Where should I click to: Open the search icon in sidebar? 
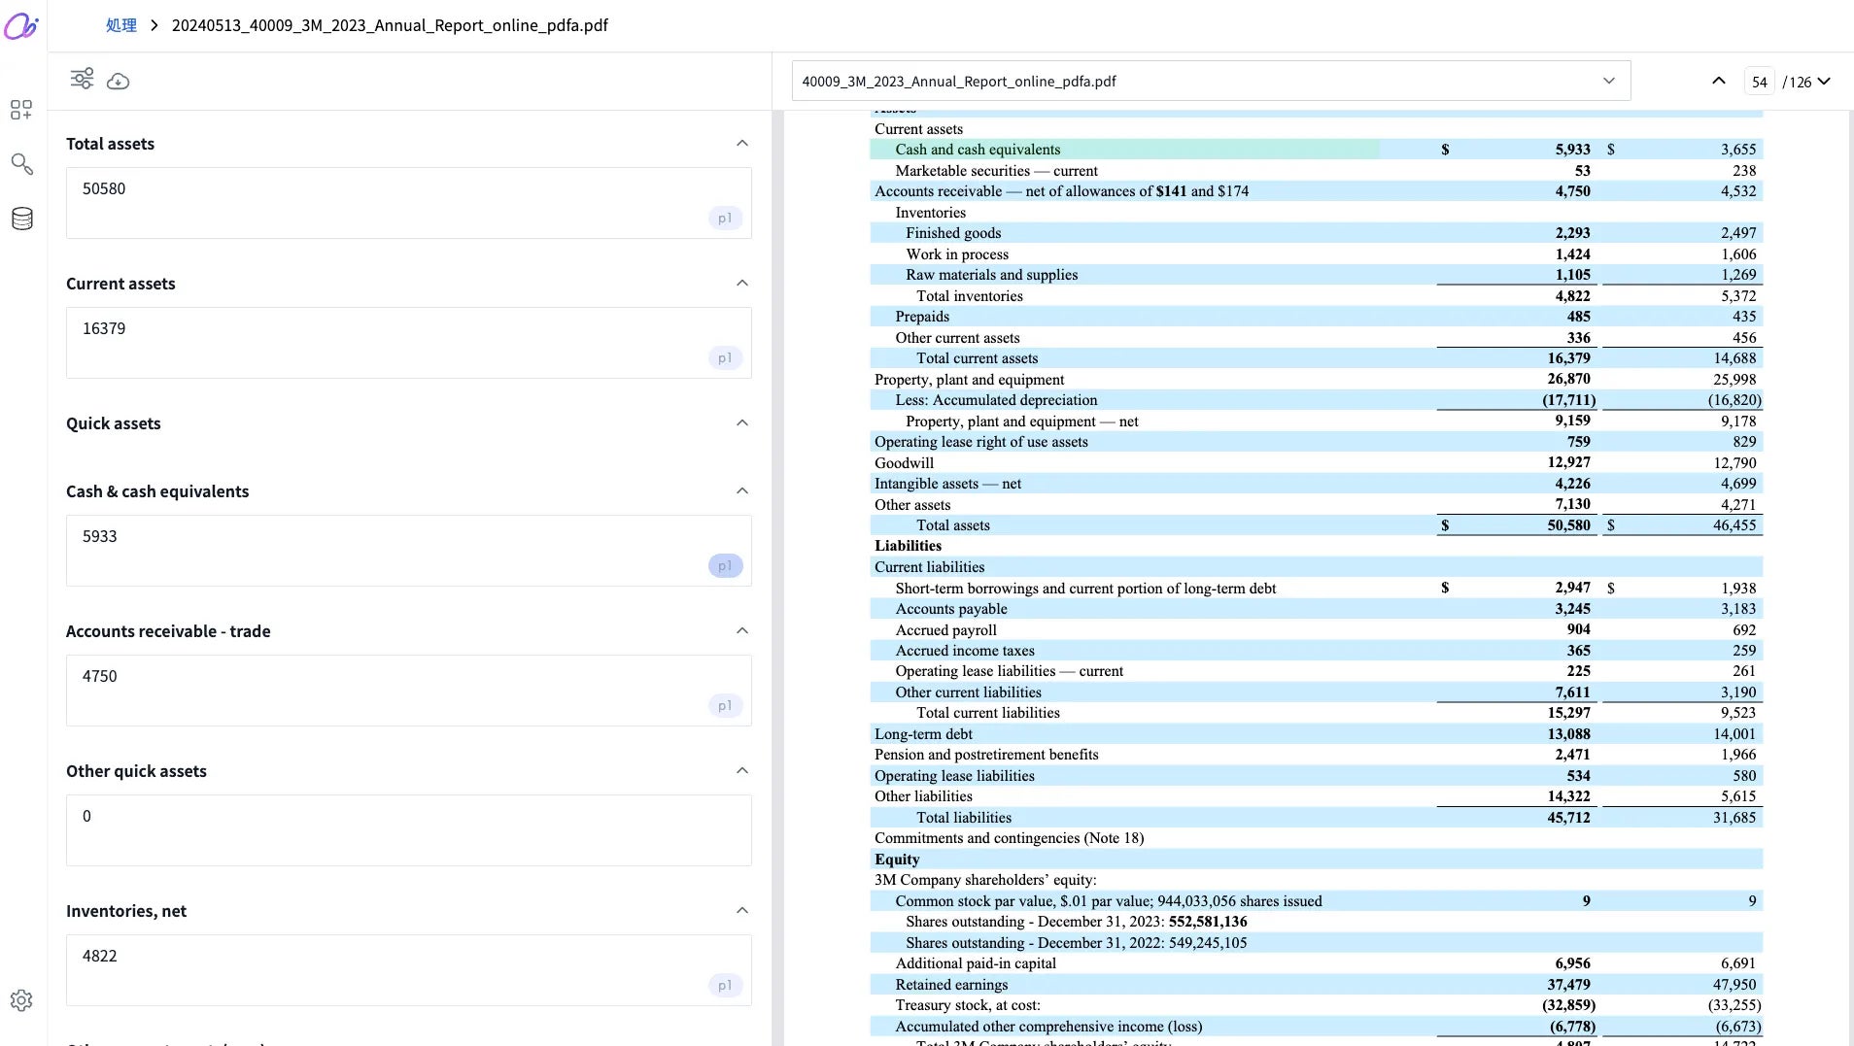click(21, 164)
